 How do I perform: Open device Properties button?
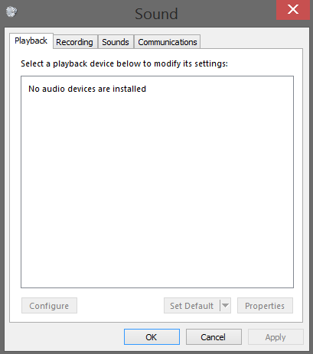[x=265, y=306]
